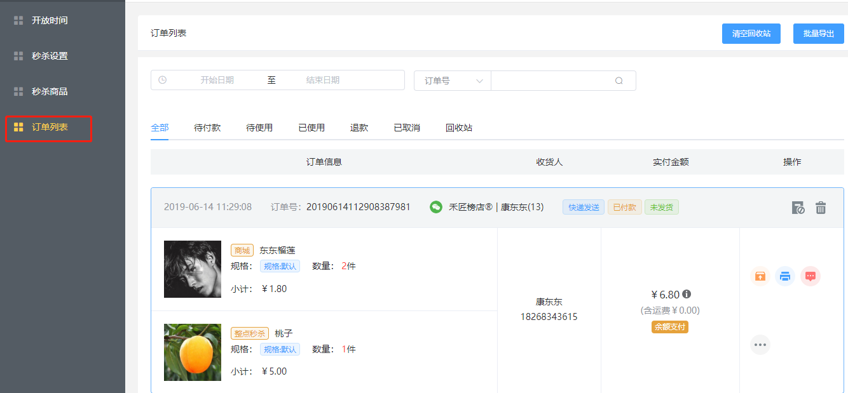Click the 清空回收站 button
The height and width of the screenshot is (393, 848).
(751, 34)
